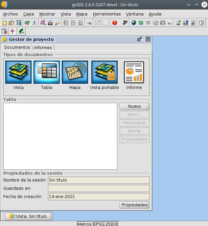Click the grey circular refresh arrows icon

coord(148,23)
